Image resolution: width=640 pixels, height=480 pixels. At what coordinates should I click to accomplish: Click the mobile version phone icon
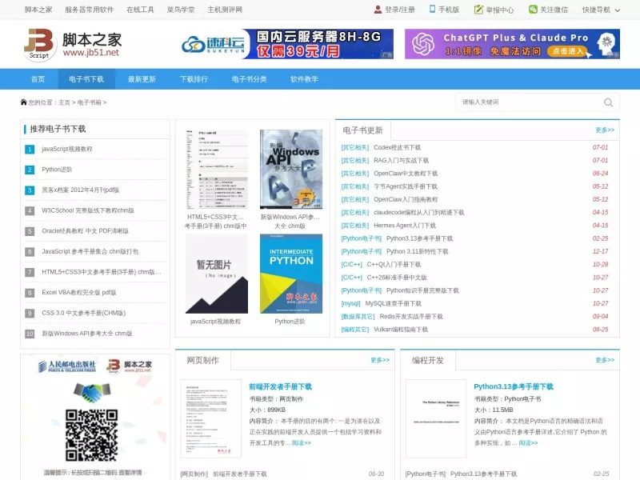point(432,9)
